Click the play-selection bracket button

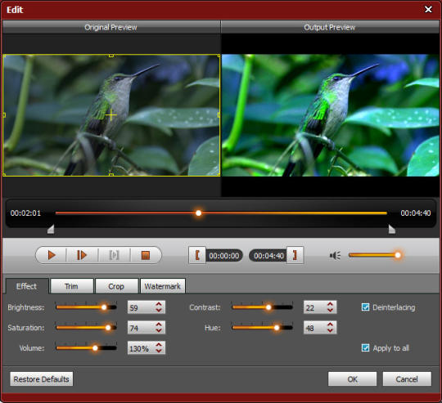(114, 255)
